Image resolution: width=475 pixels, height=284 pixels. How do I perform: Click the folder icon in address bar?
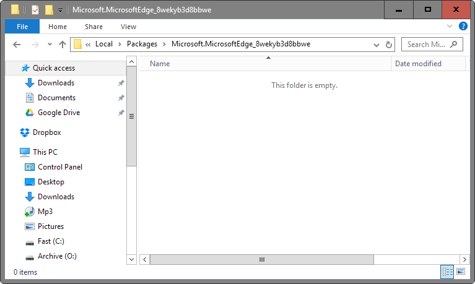[78, 44]
